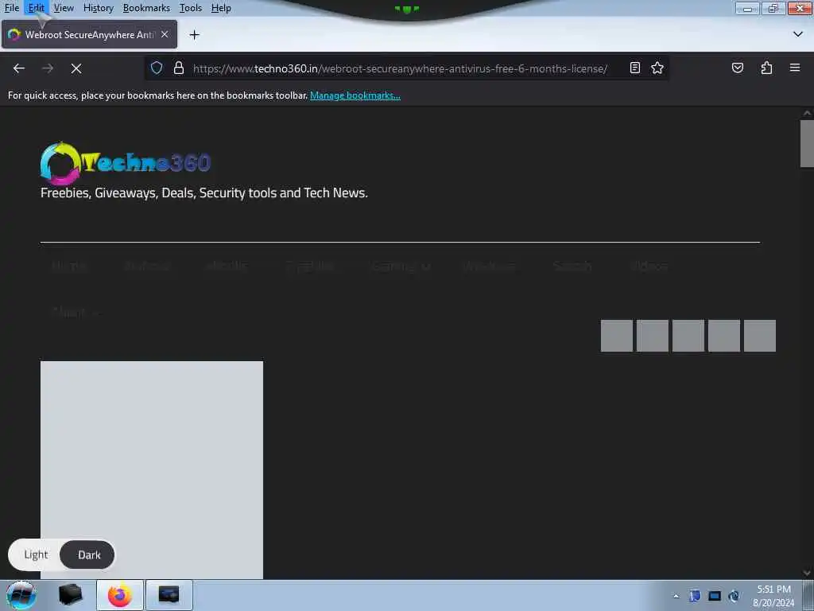Image resolution: width=814 pixels, height=611 pixels.
Task: Click the scrollbar down arrow
Action: 807,573
